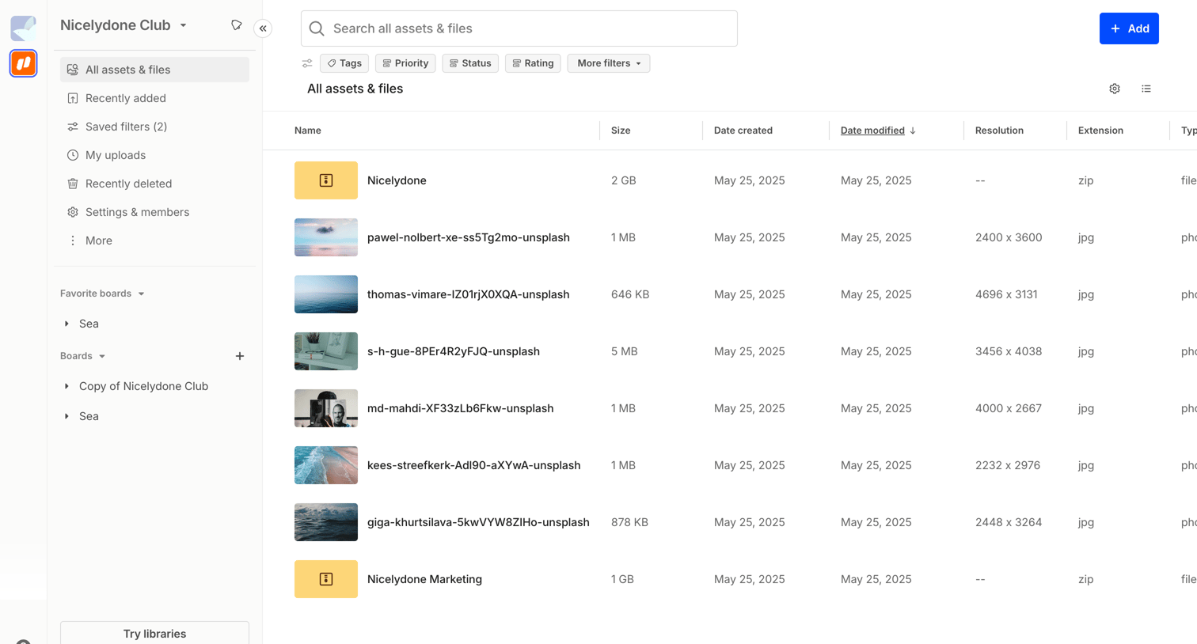The height and width of the screenshot is (644, 1197).
Task: Click the tag icon beside Nicelydone Club
Action: (x=236, y=25)
